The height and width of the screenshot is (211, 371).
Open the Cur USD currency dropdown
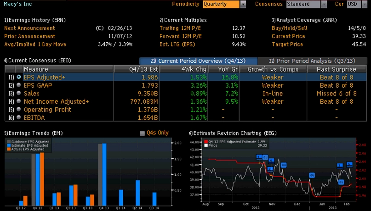pyautogui.click(x=357, y=4)
